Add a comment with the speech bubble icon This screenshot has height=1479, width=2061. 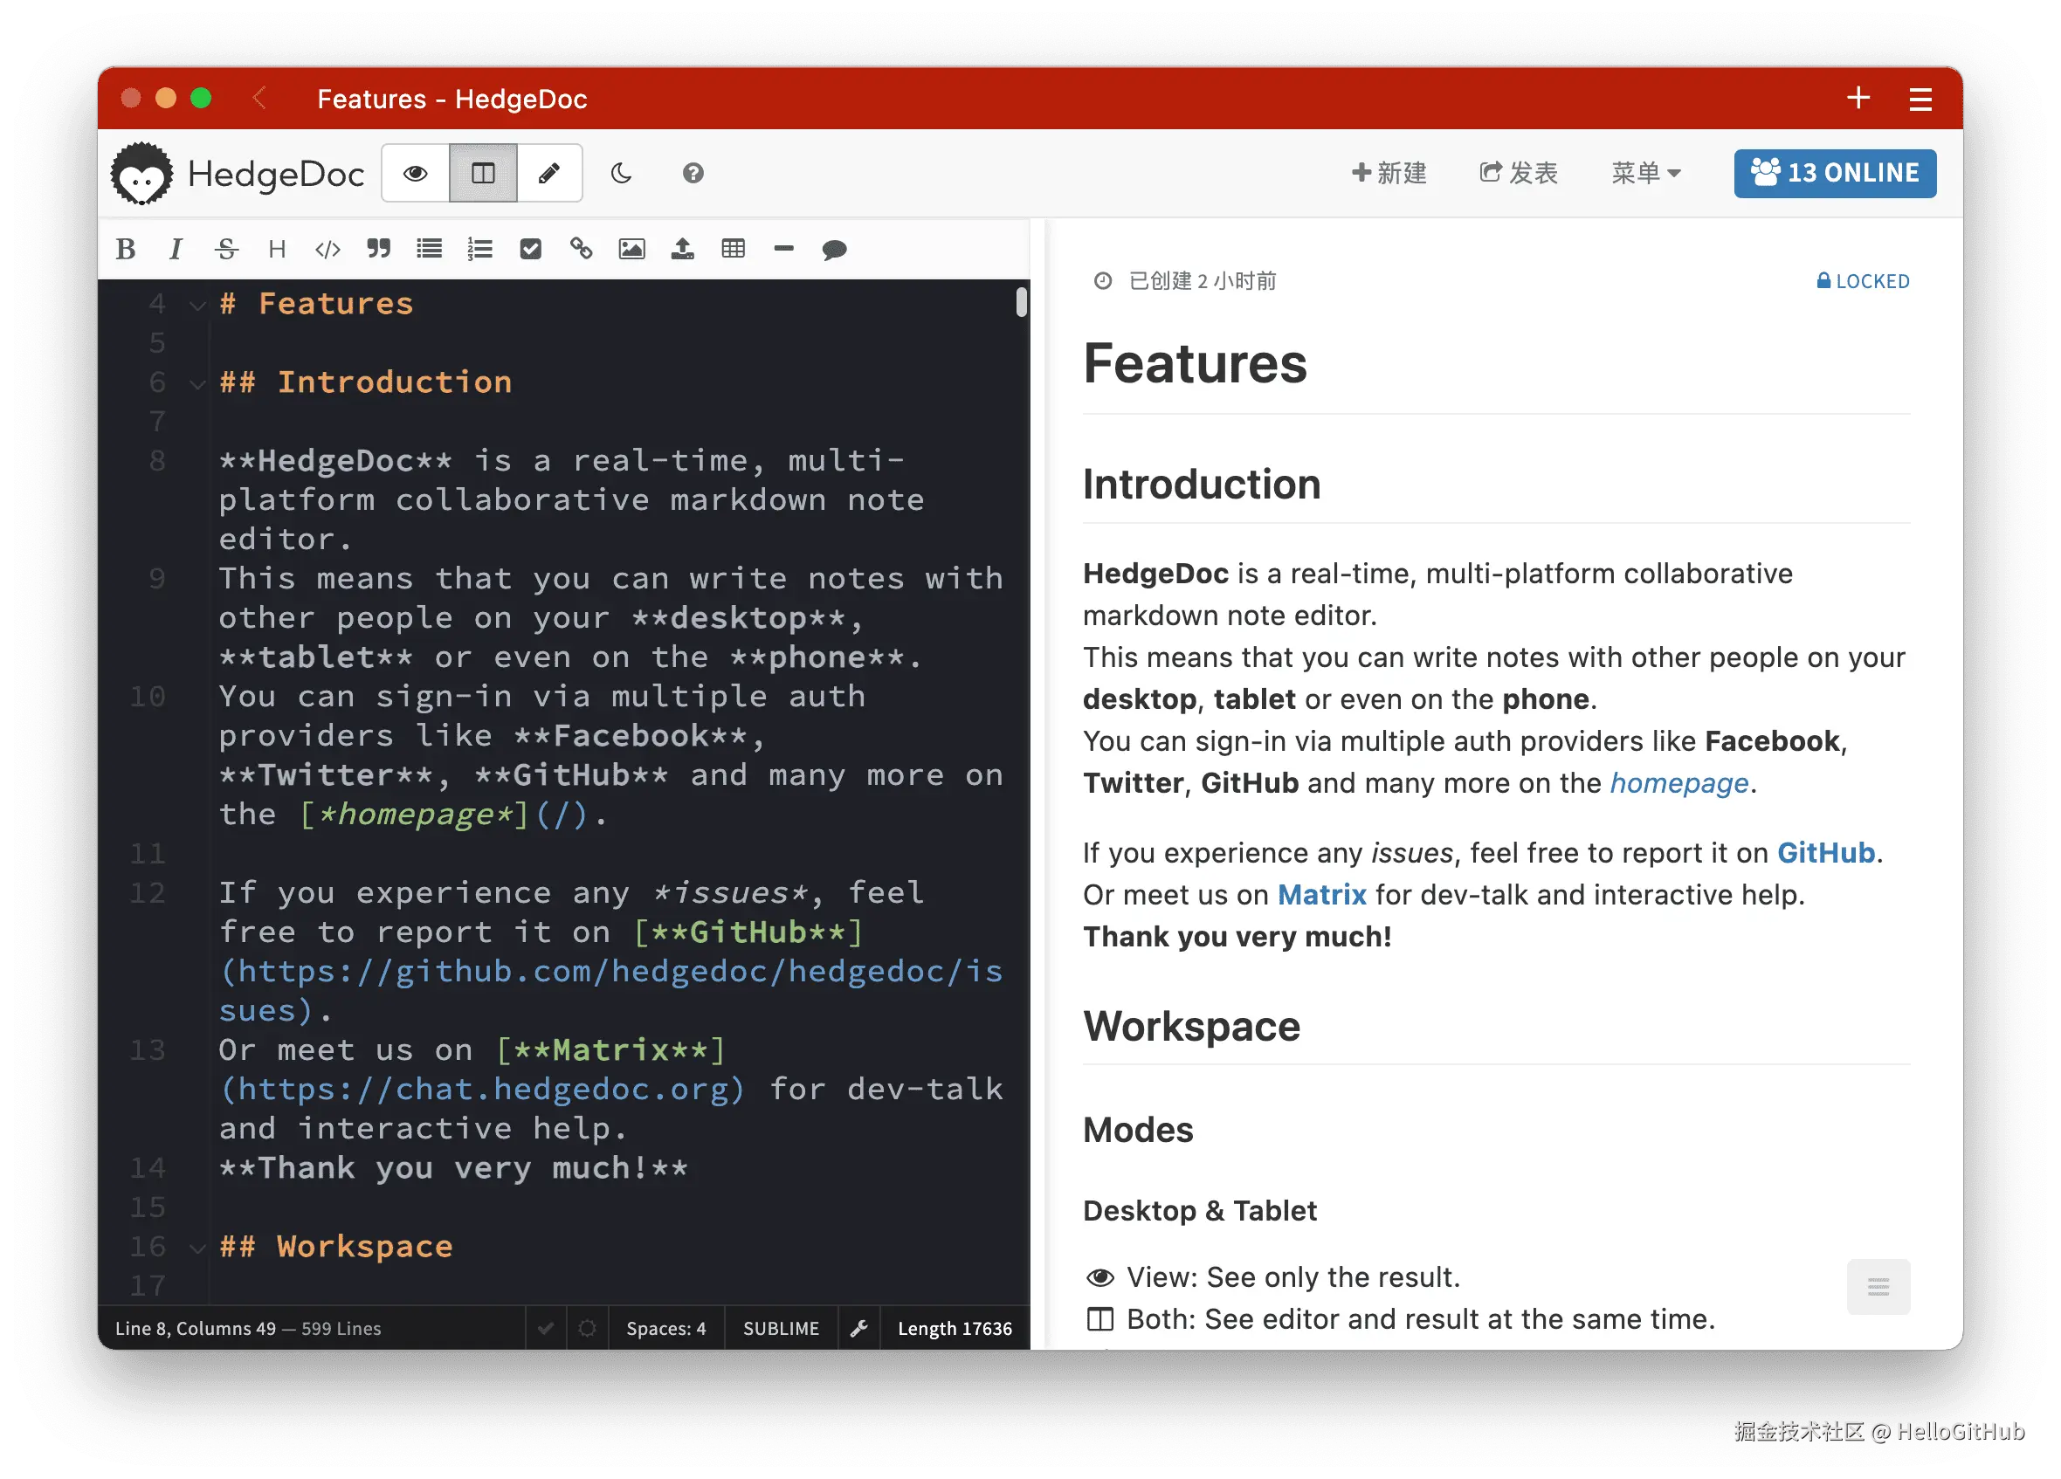[x=834, y=249]
